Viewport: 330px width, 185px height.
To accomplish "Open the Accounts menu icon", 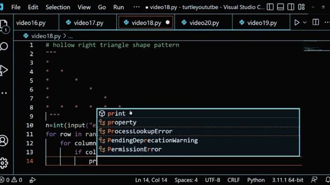I will tap(4, 140).
